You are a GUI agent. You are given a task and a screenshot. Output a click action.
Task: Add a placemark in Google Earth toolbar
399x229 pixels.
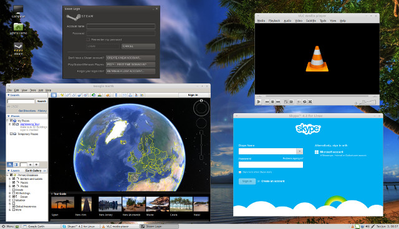62,95
